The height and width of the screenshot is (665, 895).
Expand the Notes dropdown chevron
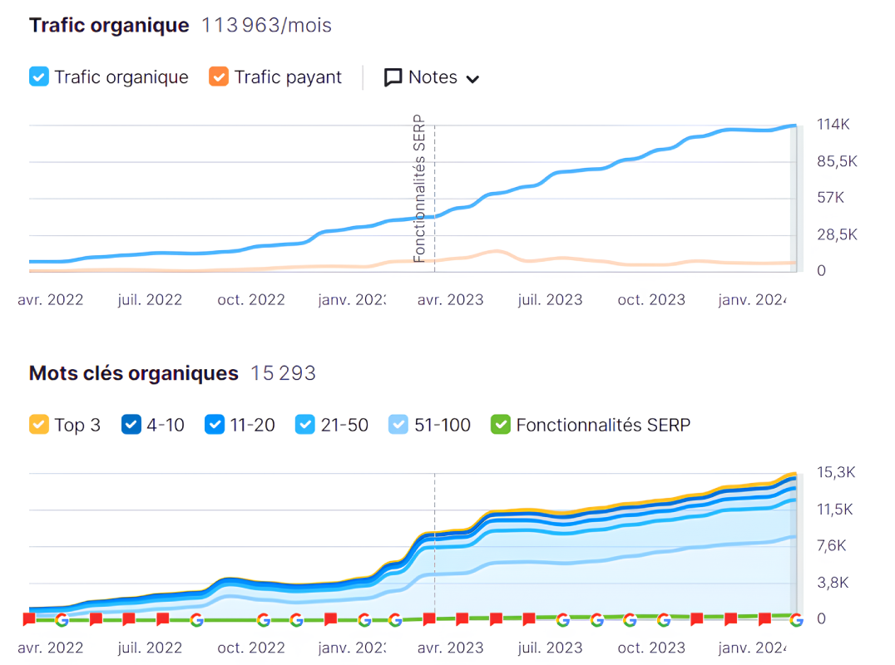click(472, 79)
